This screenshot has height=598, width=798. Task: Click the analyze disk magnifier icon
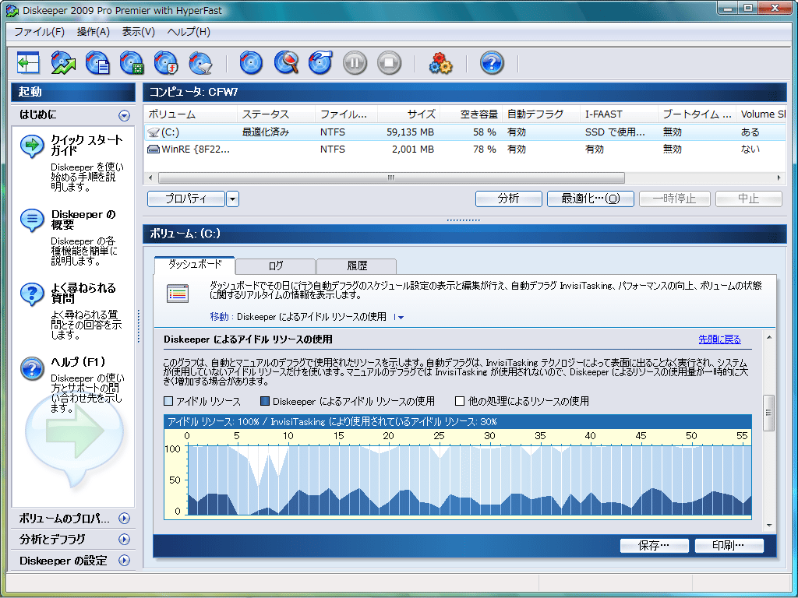coord(286,63)
